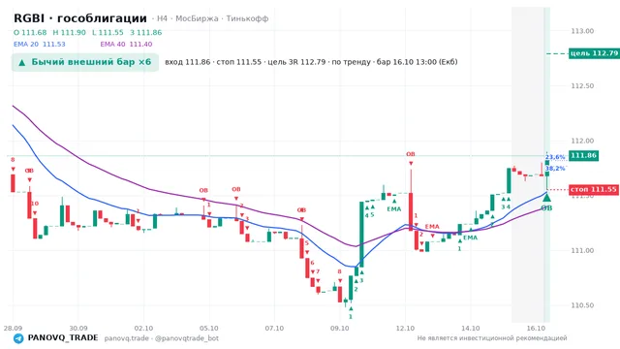
Task: Click the '111.00' price axis label
Action: 582,250
